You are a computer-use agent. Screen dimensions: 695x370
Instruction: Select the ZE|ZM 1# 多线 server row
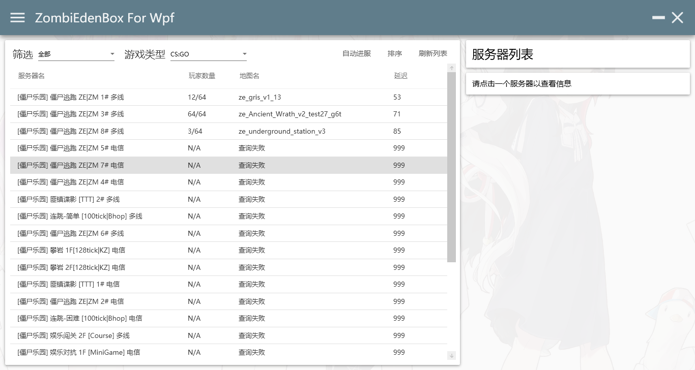coord(204,97)
